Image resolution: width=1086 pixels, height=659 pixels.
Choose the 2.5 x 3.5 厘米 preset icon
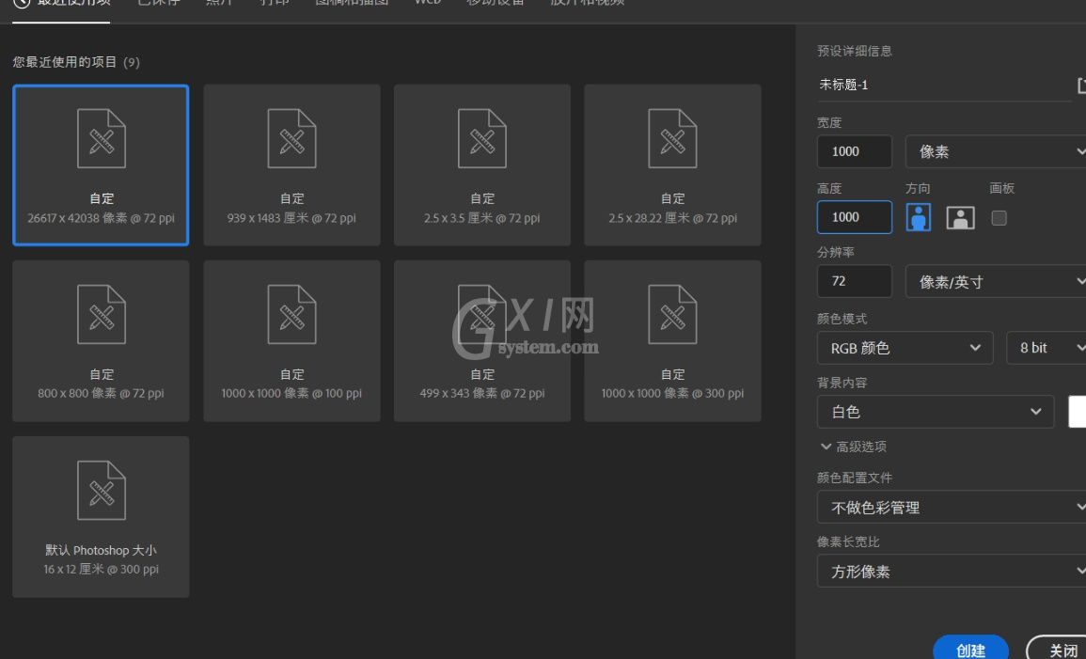point(482,138)
